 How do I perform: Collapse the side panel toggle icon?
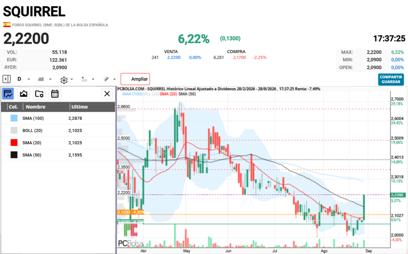6,79
